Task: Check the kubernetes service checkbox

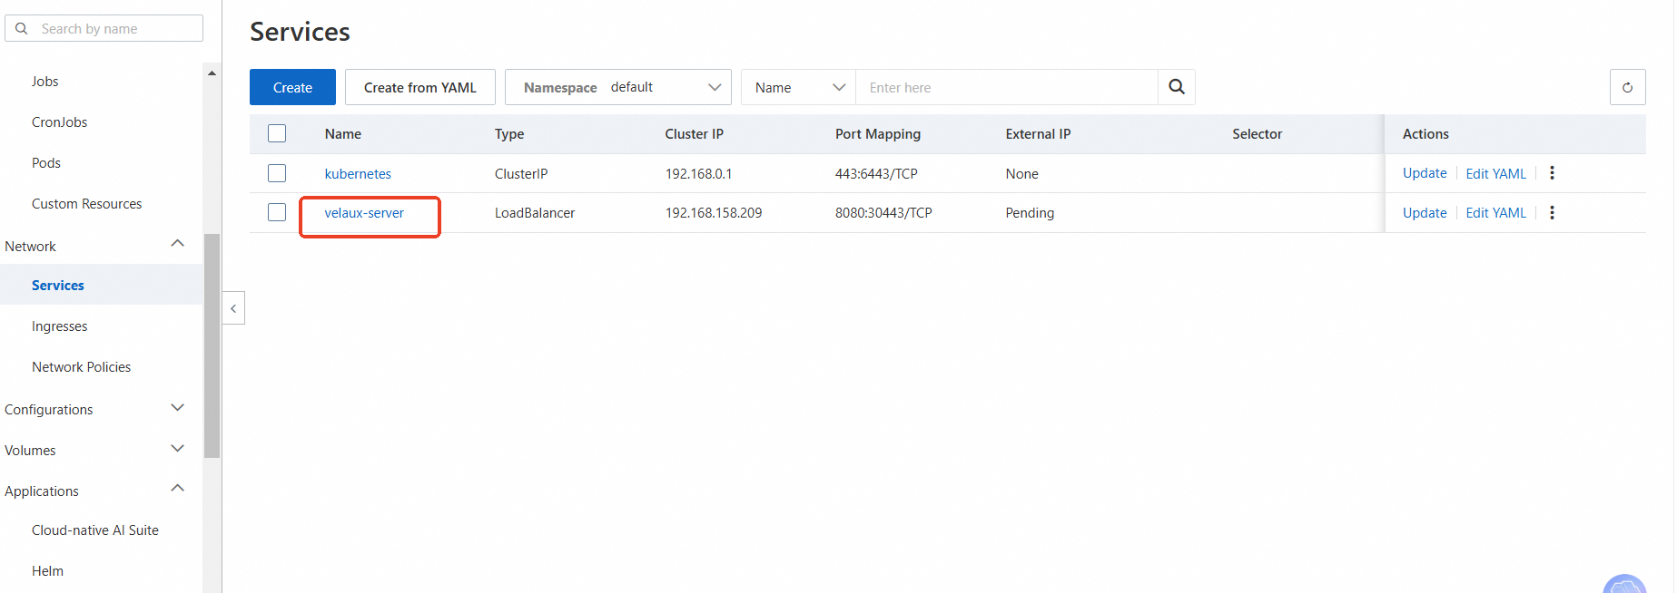Action: click(x=277, y=173)
